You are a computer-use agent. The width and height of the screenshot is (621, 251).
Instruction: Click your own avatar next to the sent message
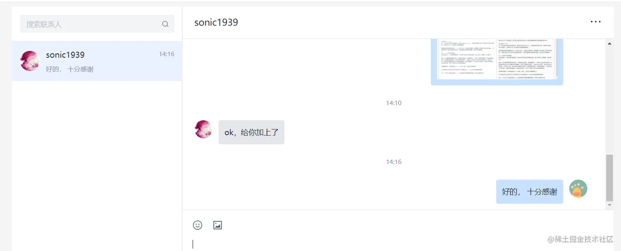578,189
